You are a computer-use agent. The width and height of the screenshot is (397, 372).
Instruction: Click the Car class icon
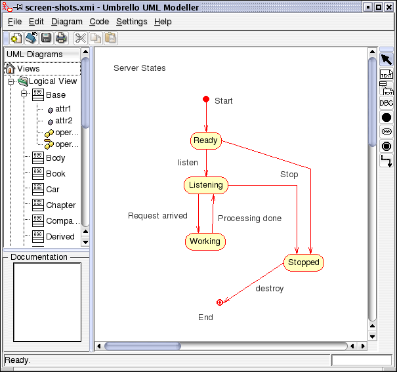pyautogui.click(x=38, y=190)
